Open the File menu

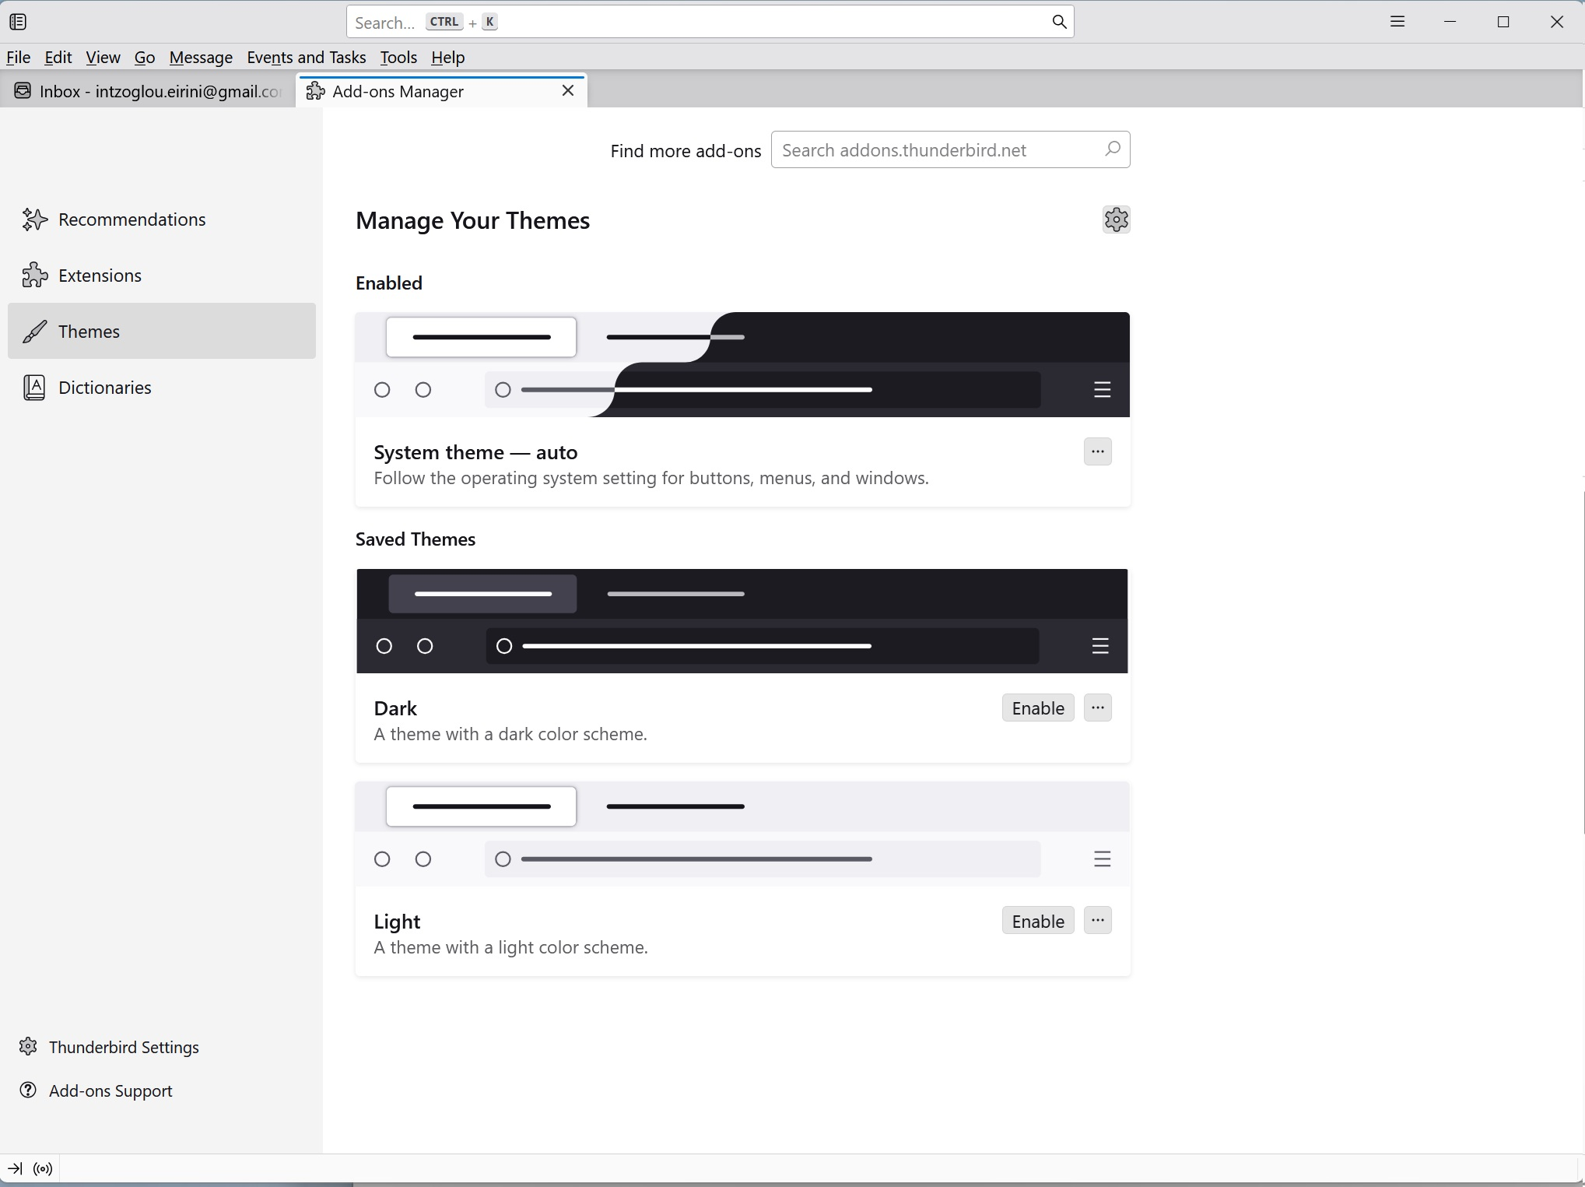[x=18, y=57]
